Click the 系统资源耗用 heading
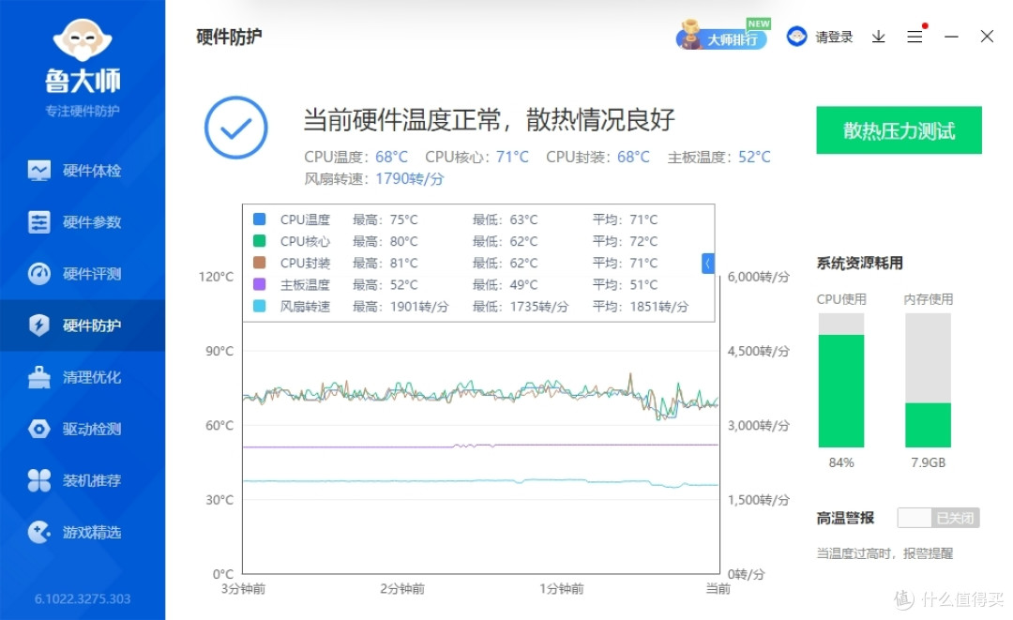 point(860,263)
